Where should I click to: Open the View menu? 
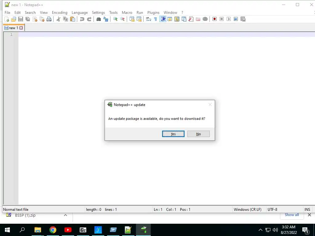click(x=44, y=12)
